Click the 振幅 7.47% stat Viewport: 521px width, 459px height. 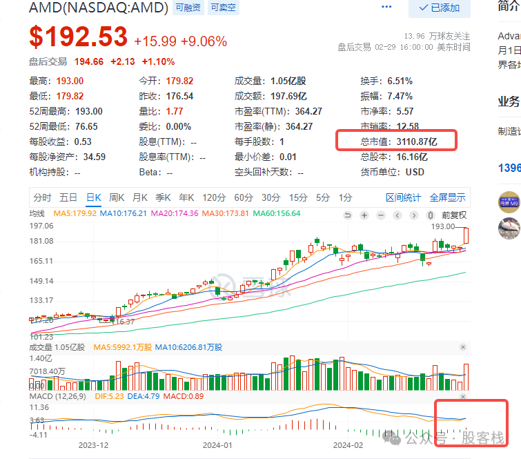click(386, 96)
